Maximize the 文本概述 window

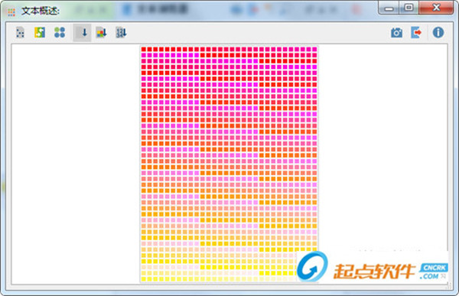(409, 8)
